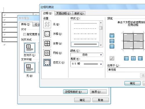The width and height of the screenshot is (145, 109).
Task: Toggle the left border button below preview
Action: (x=126, y=58)
